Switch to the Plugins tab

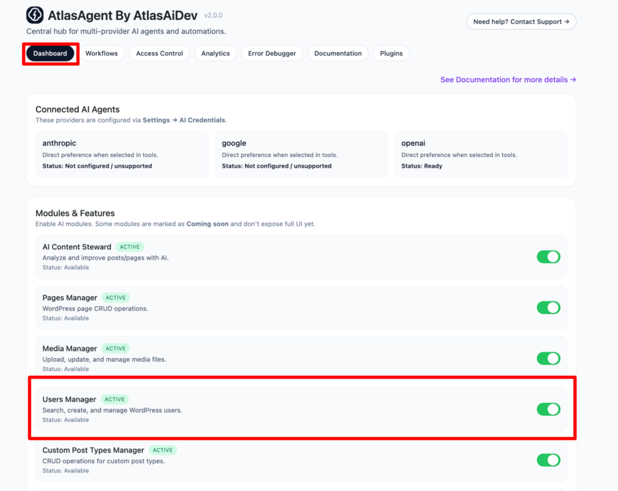tap(391, 53)
